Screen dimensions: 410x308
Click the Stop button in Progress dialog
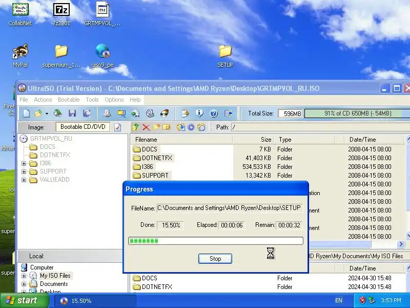tap(215, 259)
